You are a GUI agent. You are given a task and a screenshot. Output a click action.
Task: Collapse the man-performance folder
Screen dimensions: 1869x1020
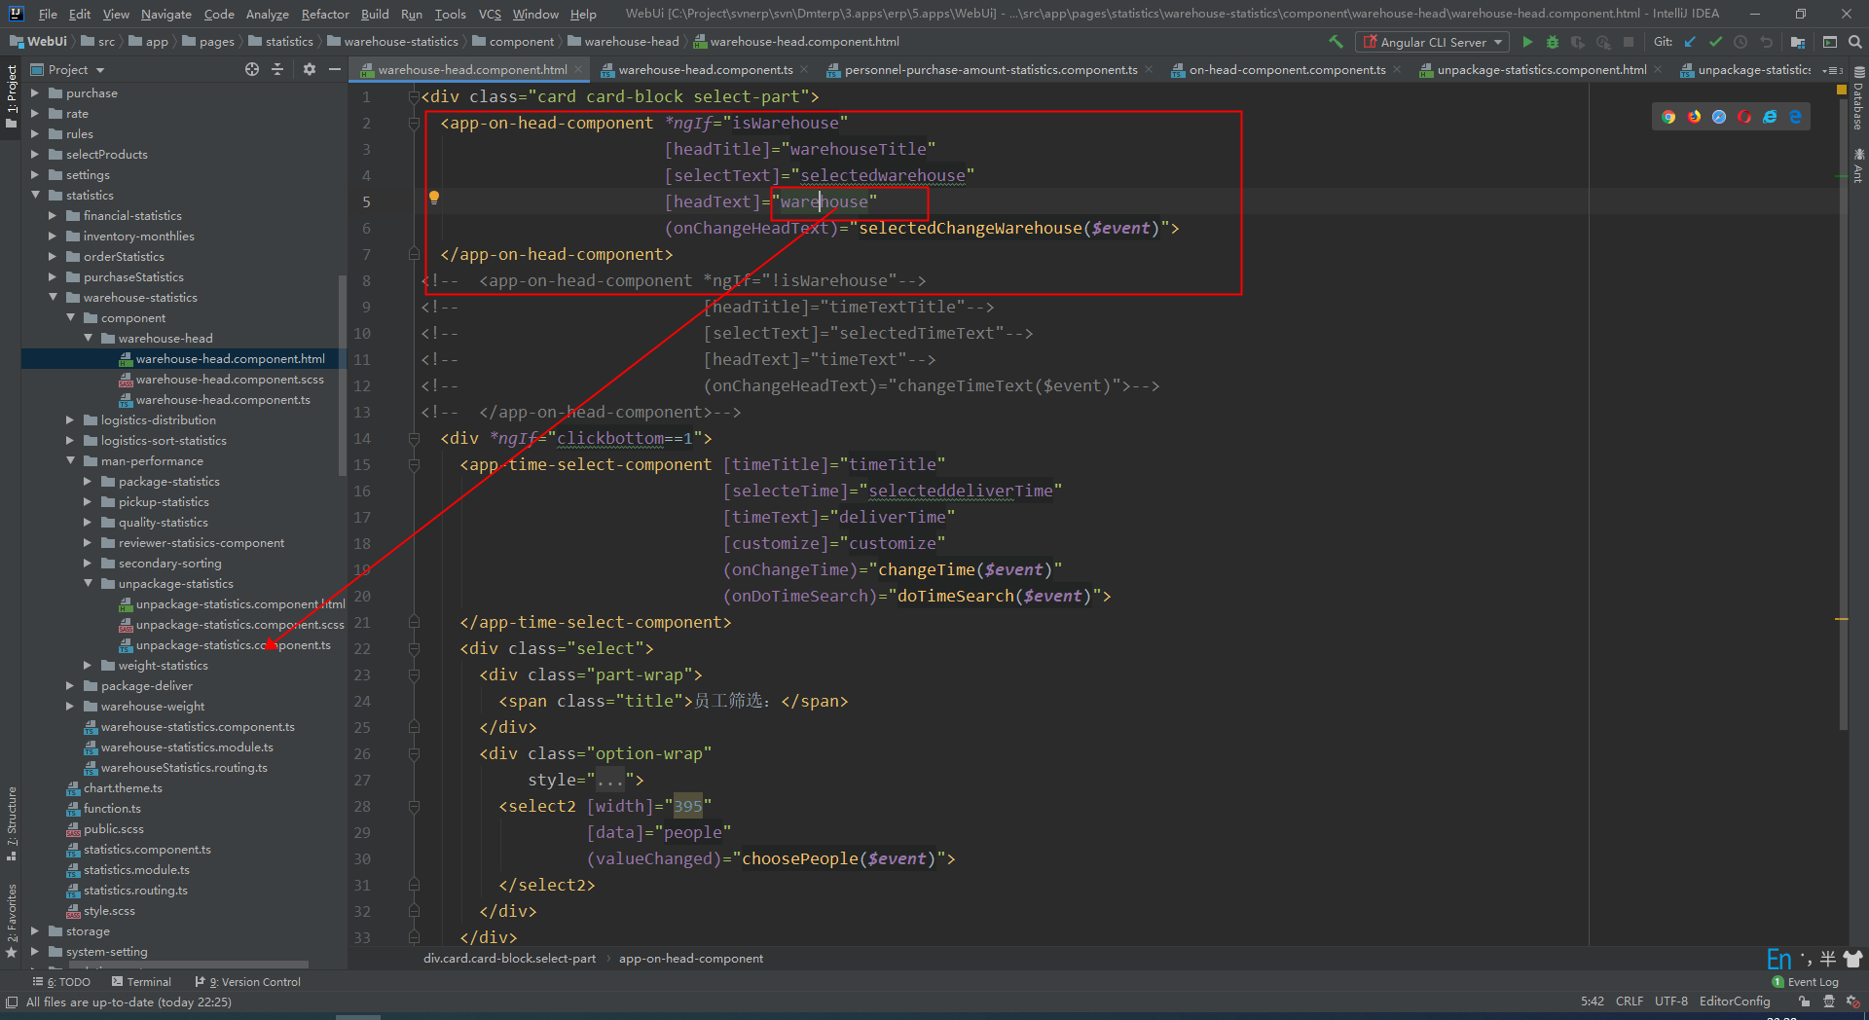tap(70, 460)
